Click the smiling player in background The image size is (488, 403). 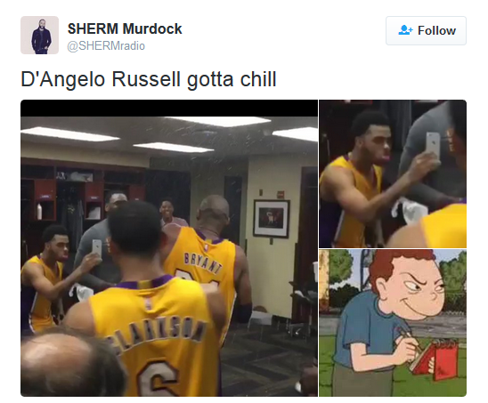169,212
